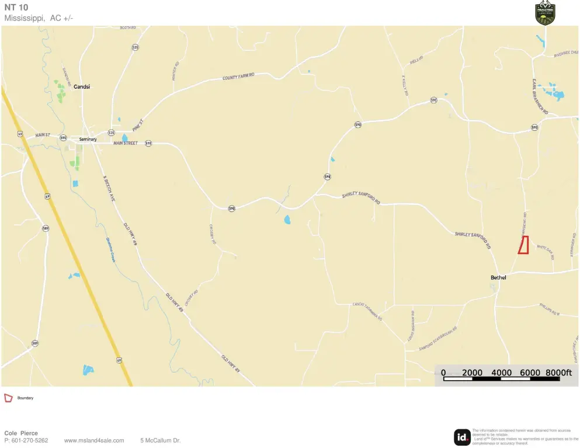Click the red Boundary legend polygon icon
Screen dimensions: 580x448
click(8, 398)
